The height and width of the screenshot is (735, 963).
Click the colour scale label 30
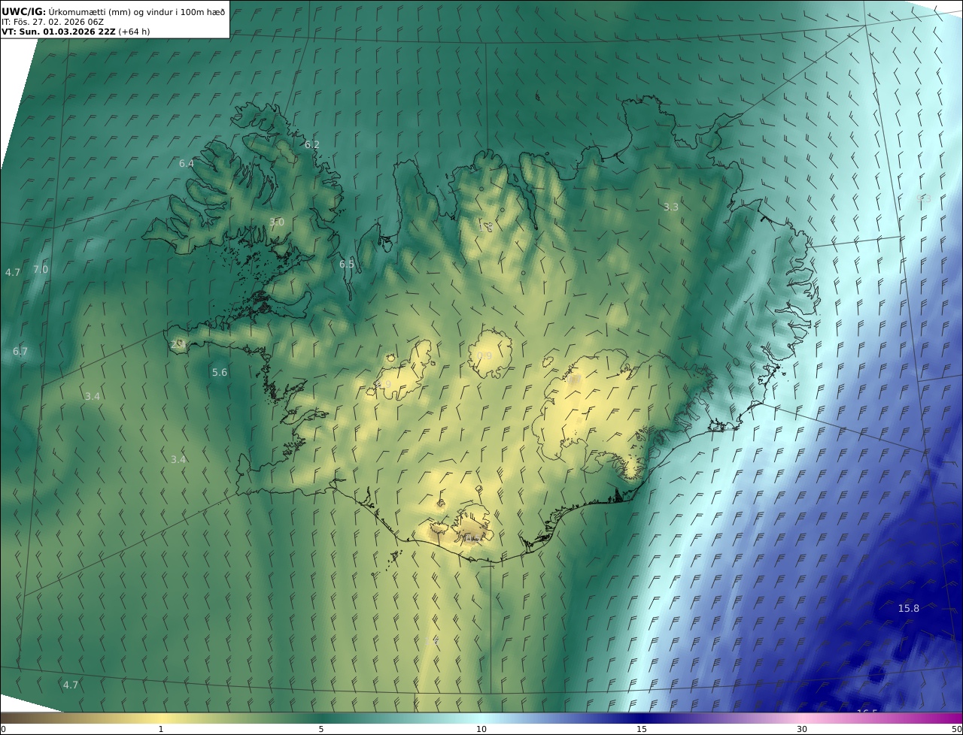point(802,729)
